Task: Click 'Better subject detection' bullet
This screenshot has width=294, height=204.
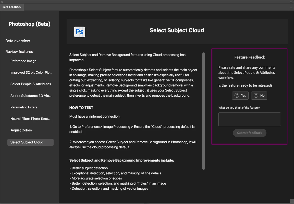Action: pos(90,168)
